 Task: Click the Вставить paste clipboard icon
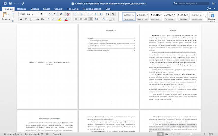pos(5,14)
